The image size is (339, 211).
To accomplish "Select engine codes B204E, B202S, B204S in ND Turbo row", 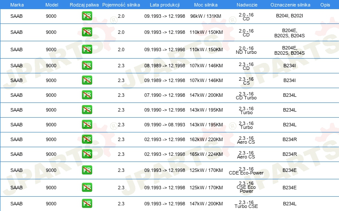I will 290,50.
